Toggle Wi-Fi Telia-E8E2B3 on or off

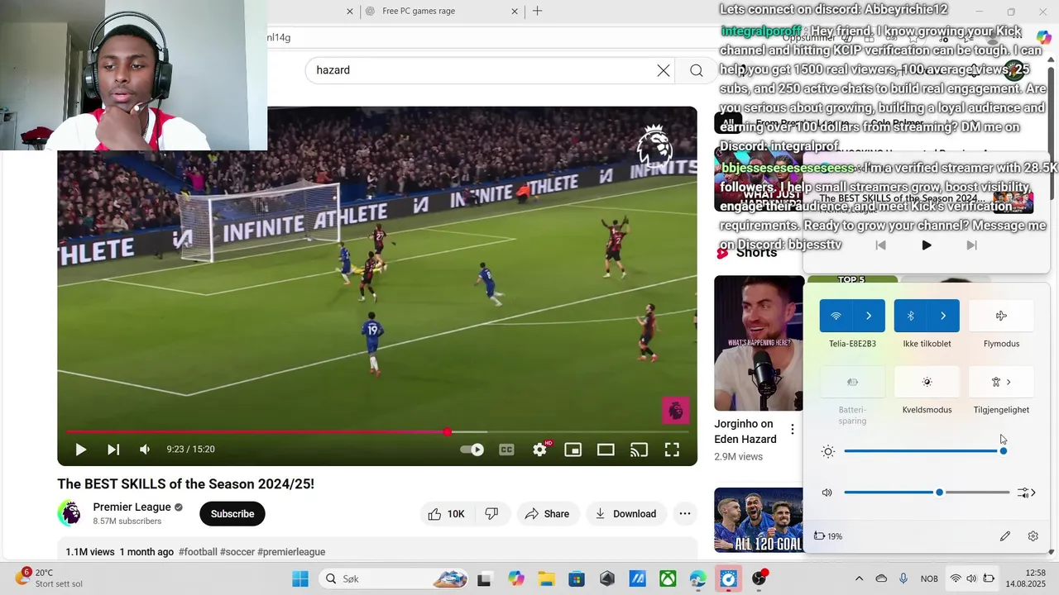pos(836,316)
